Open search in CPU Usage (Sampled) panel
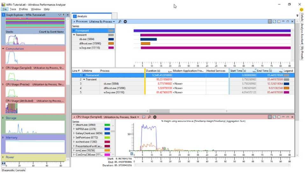Screen dimensions: 305x174 149,117
